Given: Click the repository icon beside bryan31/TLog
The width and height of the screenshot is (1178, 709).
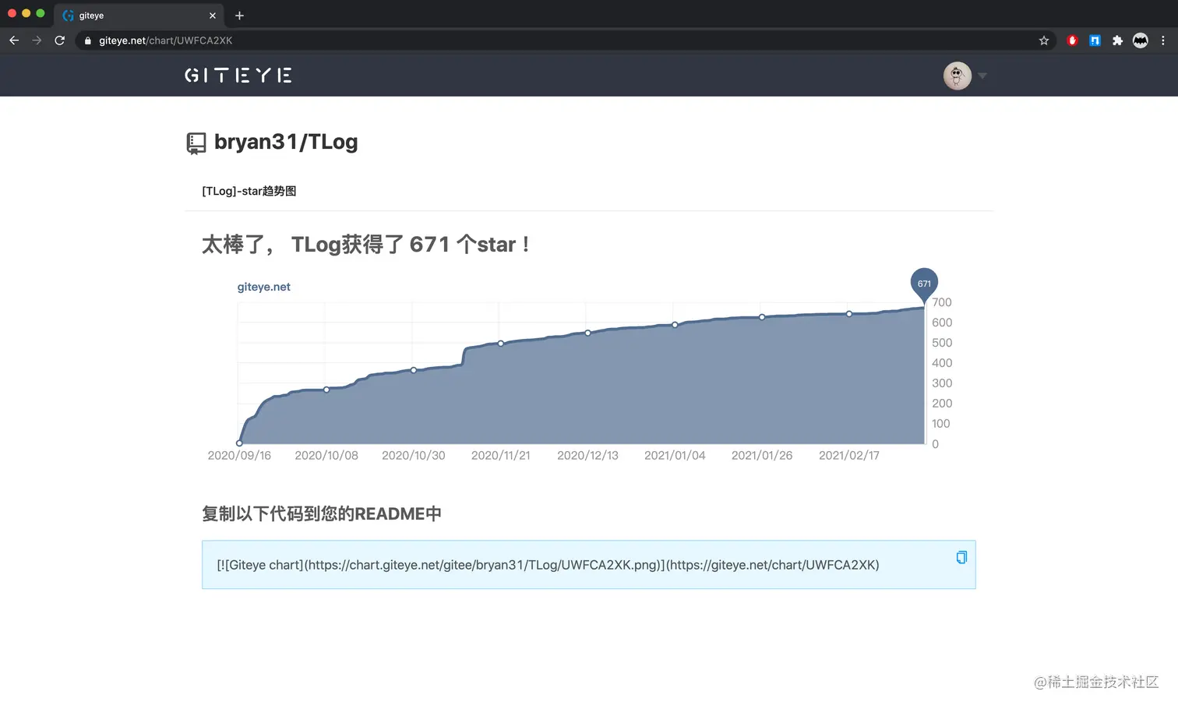Looking at the screenshot, I should (x=196, y=143).
